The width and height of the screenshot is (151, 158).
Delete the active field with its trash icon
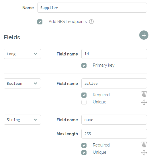[x=144, y=94]
